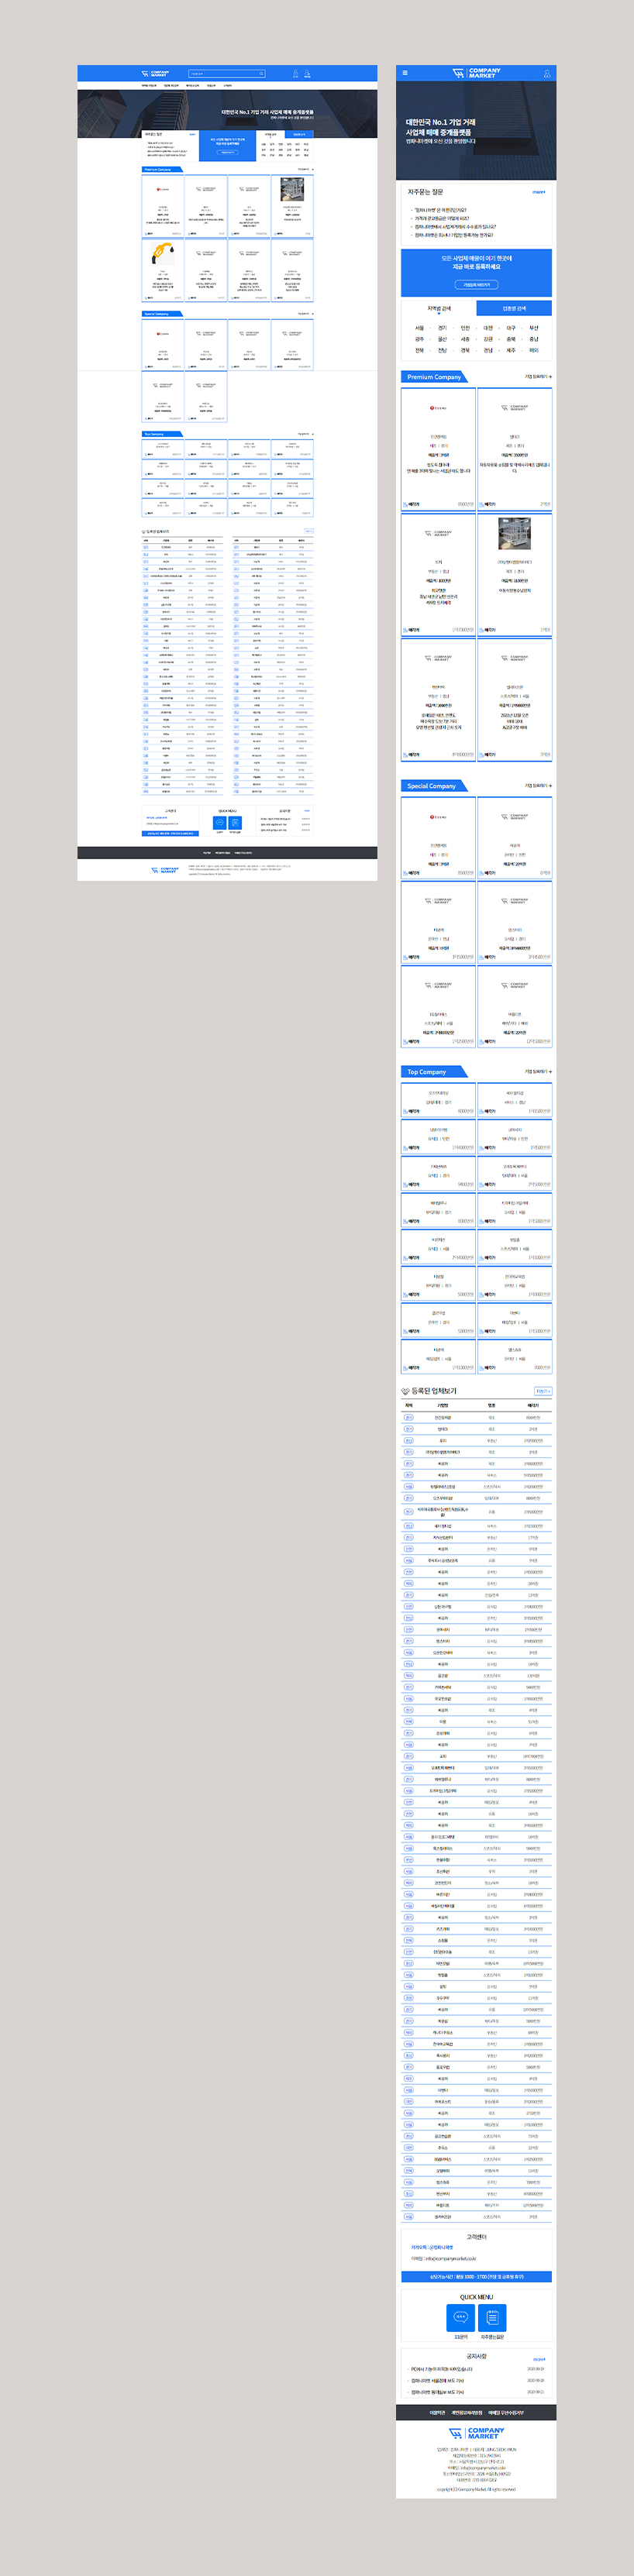
Task: Open the gas pump listing thumbnail
Action: point(163,254)
